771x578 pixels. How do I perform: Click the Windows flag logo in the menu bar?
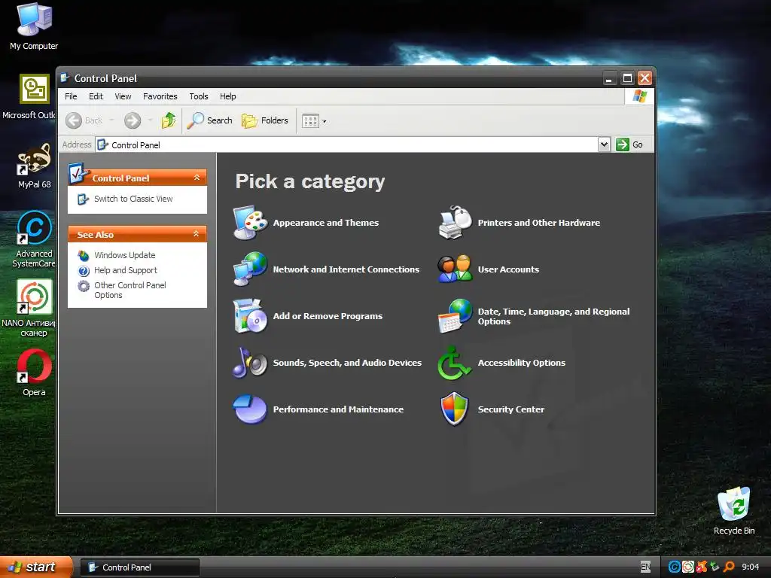(x=639, y=96)
